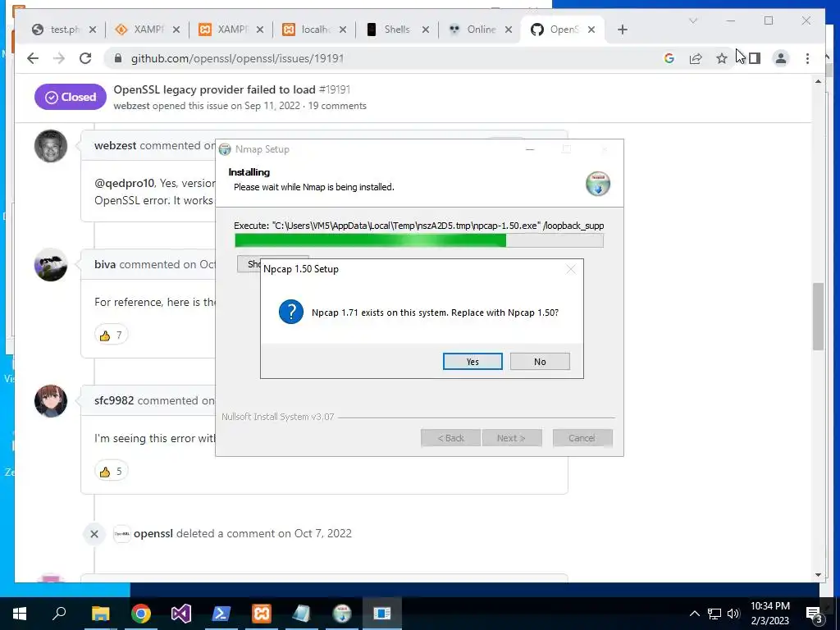Open a new Chrome tab

click(622, 30)
